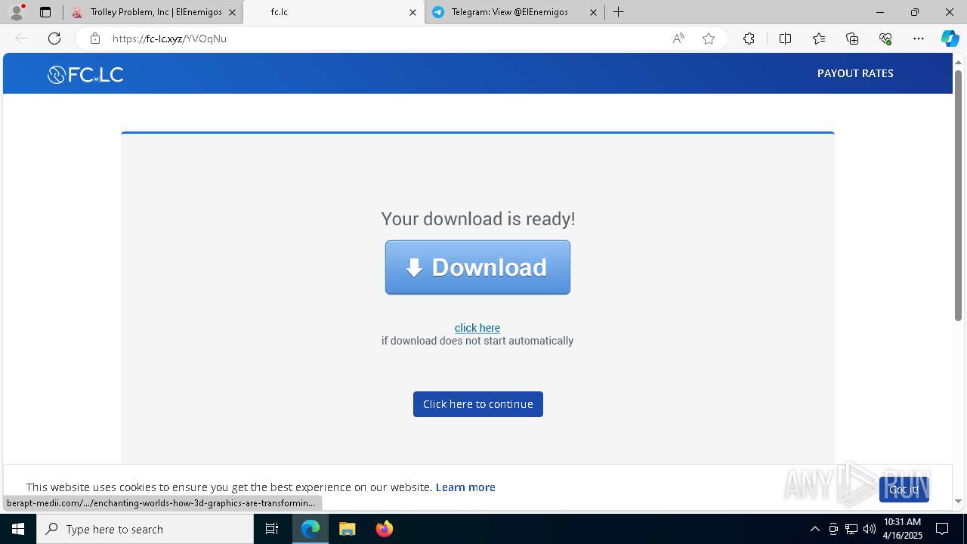967x544 pixels.
Task: Toggle Split screen view
Action: [x=785, y=39]
